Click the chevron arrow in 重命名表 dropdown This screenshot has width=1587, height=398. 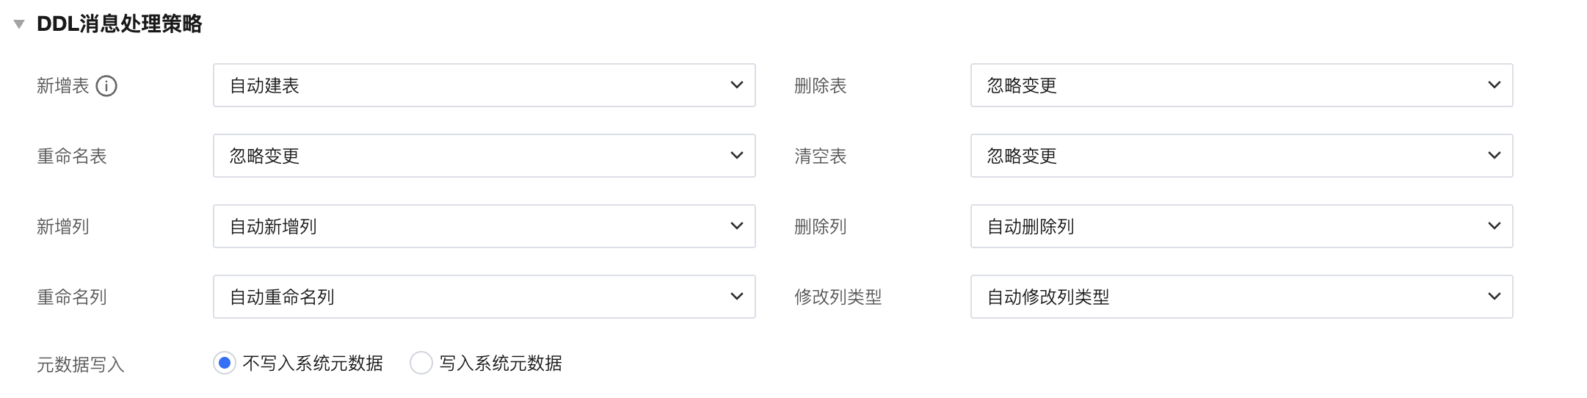[737, 156]
